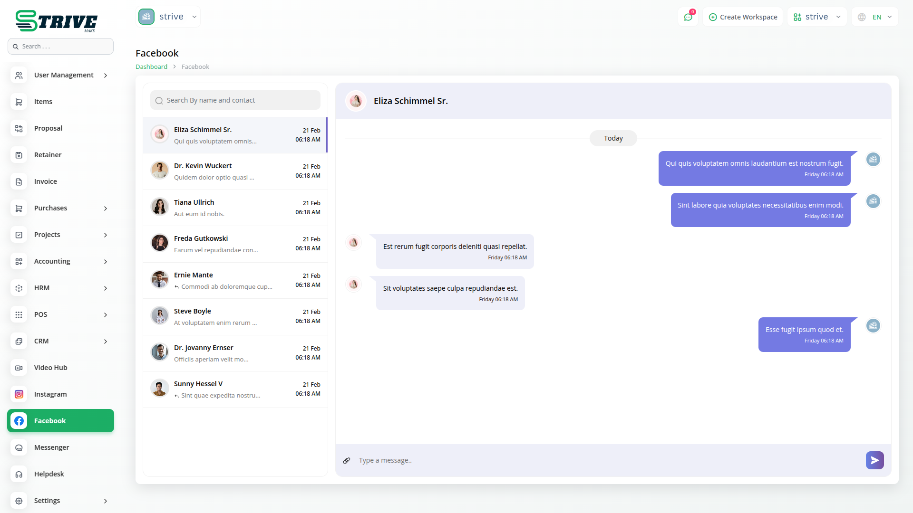913x513 pixels.
Task: Click the globe language icon
Action: click(x=862, y=17)
